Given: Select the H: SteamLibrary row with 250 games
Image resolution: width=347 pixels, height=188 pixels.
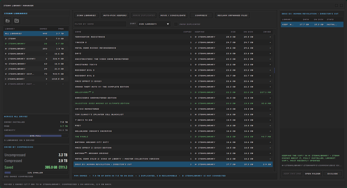Looking at the screenshot, I should pos(36,49).
